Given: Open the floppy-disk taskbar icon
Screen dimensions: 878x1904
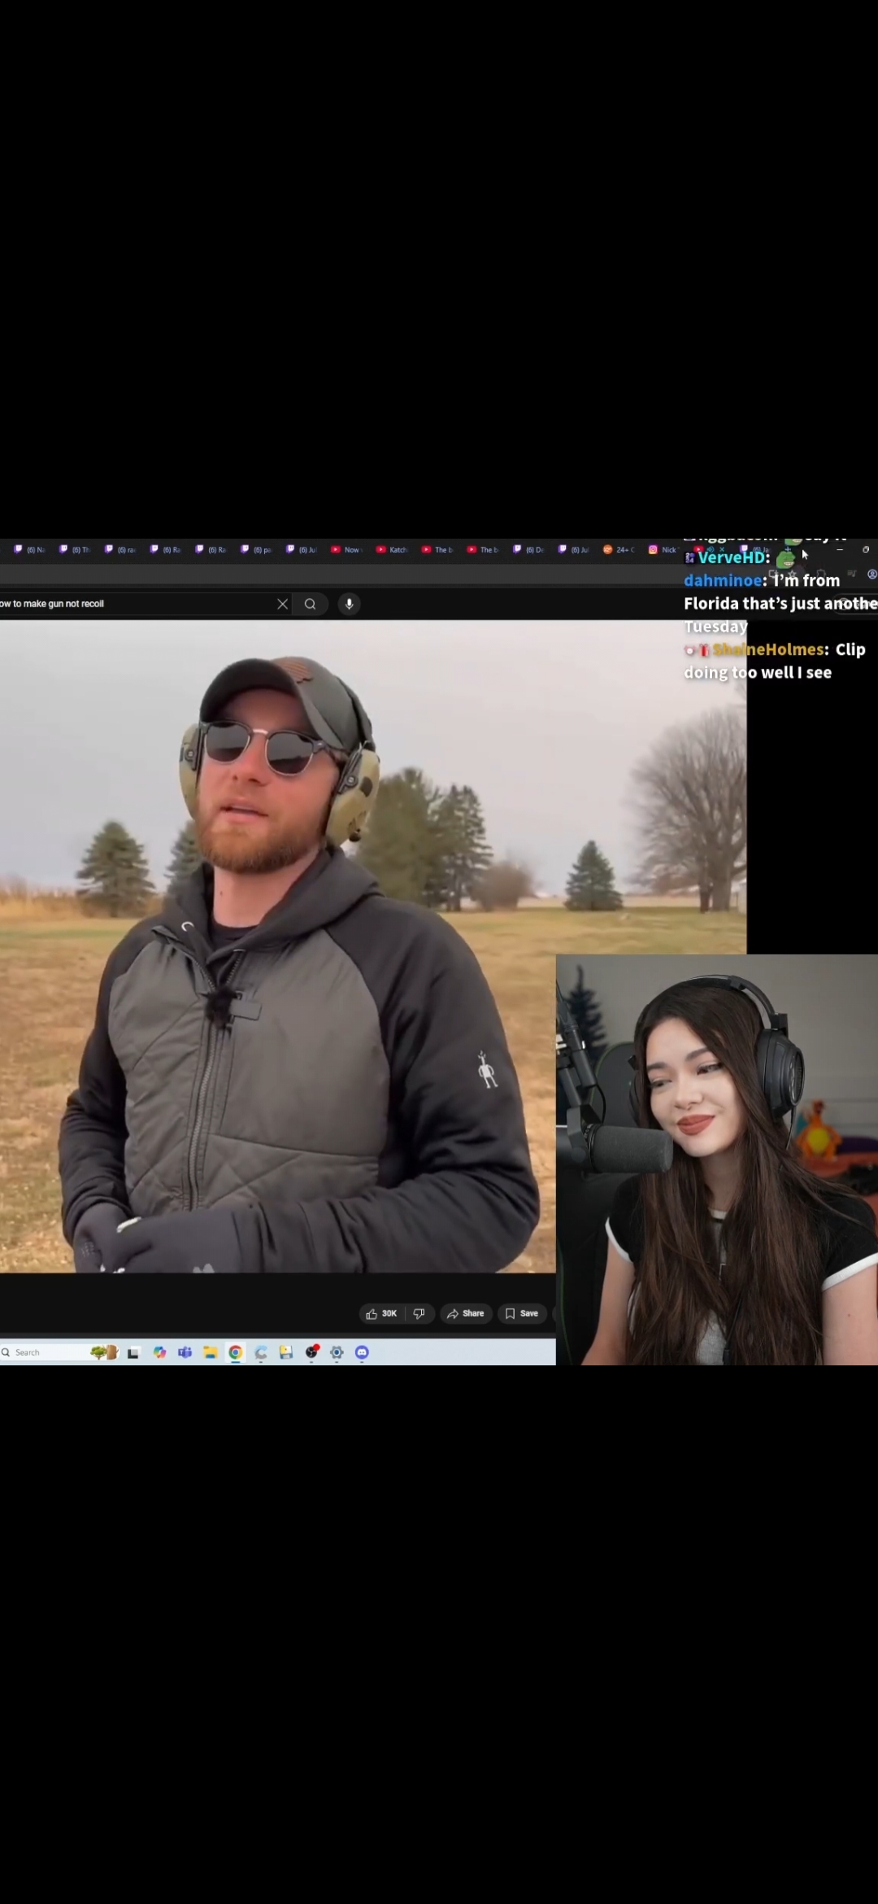Looking at the screenshot, I should (286, 1352).
